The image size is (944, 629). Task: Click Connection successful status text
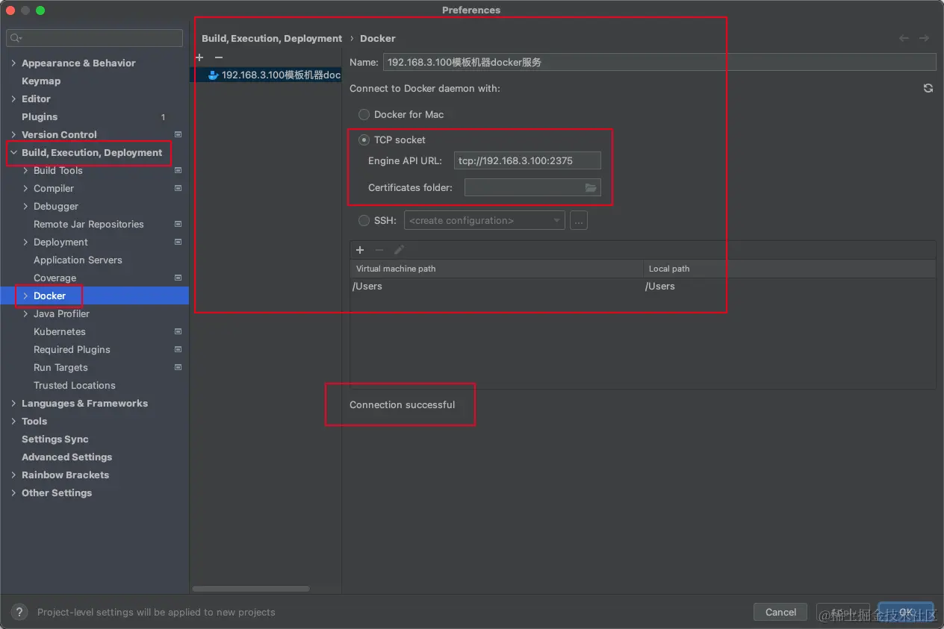402,405
